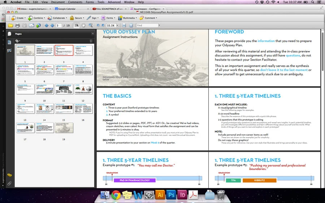Open the Secure dropdown menu
325x203 pixels.
tap(77, 18)
